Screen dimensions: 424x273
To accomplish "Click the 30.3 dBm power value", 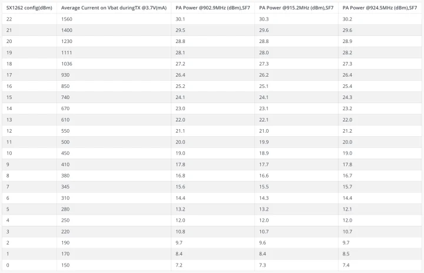I will coord(264,19).
